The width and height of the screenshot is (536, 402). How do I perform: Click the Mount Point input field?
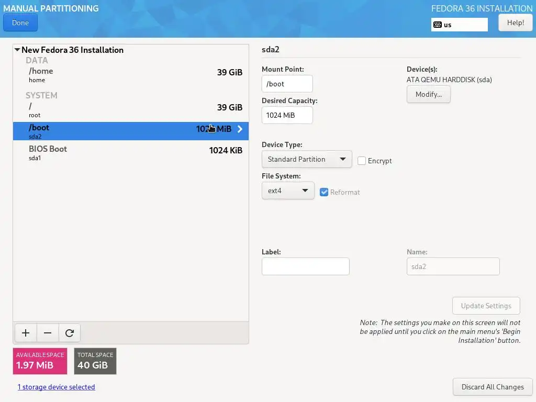pos(287,84)
